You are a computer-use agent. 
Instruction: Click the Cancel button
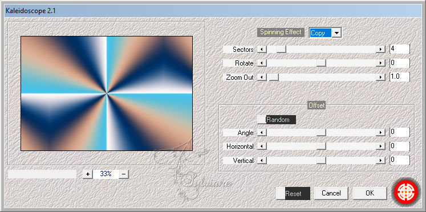[331, 193]
